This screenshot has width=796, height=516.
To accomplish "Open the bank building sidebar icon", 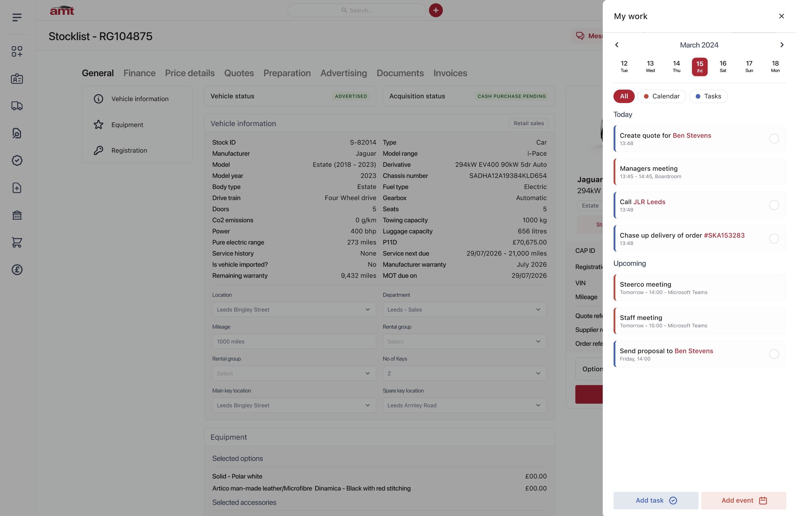I will click(x=17, y=215).
